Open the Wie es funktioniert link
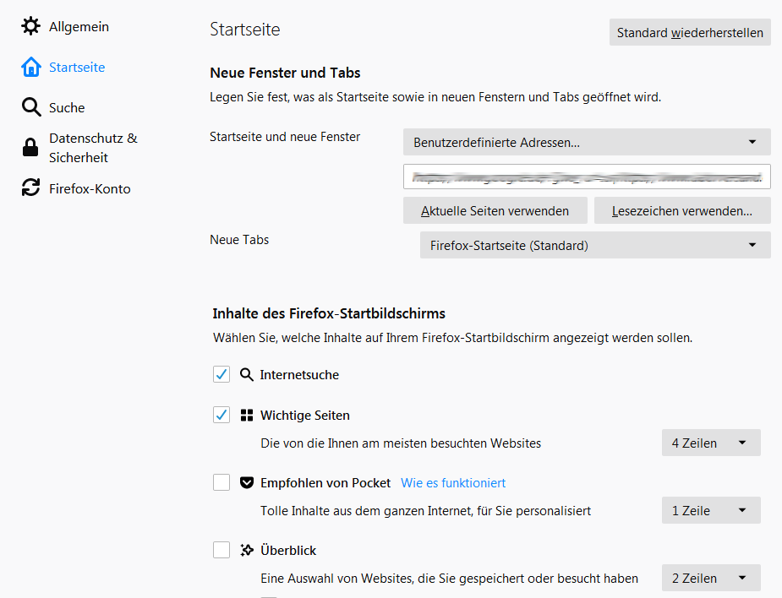782x598 pixels. tap(453, 483)
